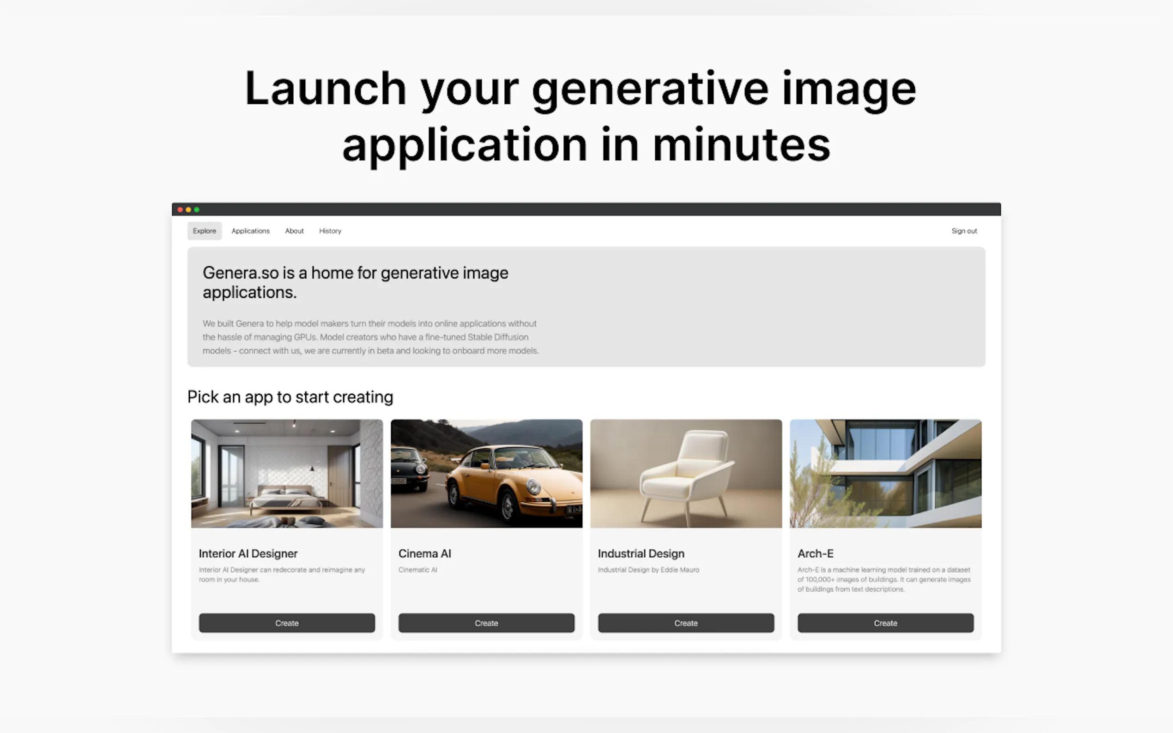The width and height of the screenshot is (1173, 733).
Task: Switch to the Applications tab
Action: (250, 231)
